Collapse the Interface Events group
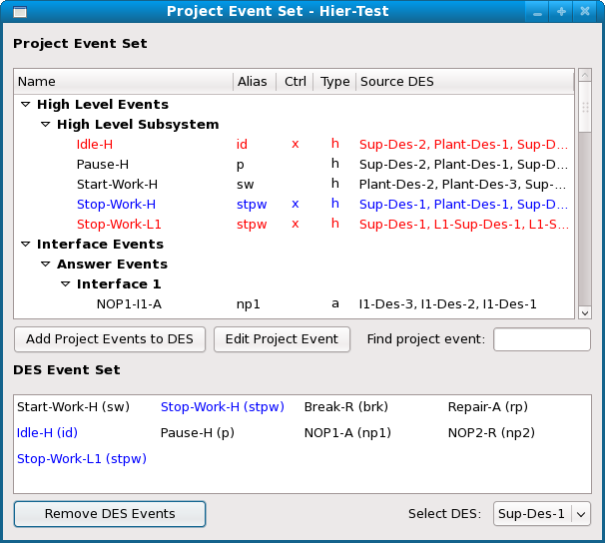The width and height of the screenshot is (605, 543). 24,245
